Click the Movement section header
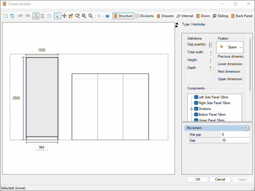The image size is (255, 191). click(x=217, y=128)
